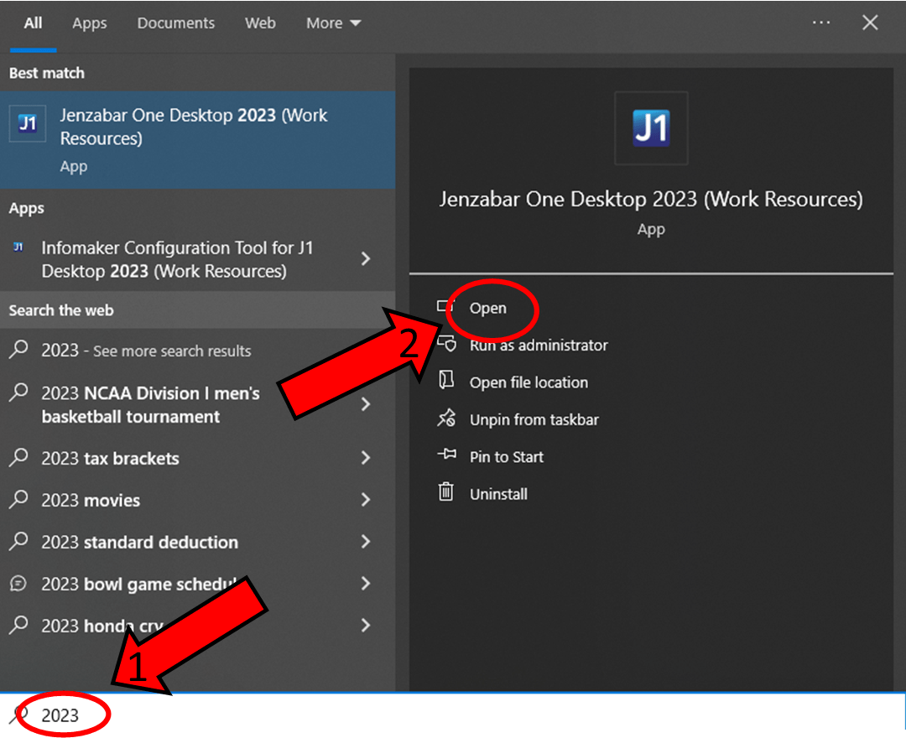
Task: Click the small Infomaker J1 app icon
Action: [x=18, y=247]
